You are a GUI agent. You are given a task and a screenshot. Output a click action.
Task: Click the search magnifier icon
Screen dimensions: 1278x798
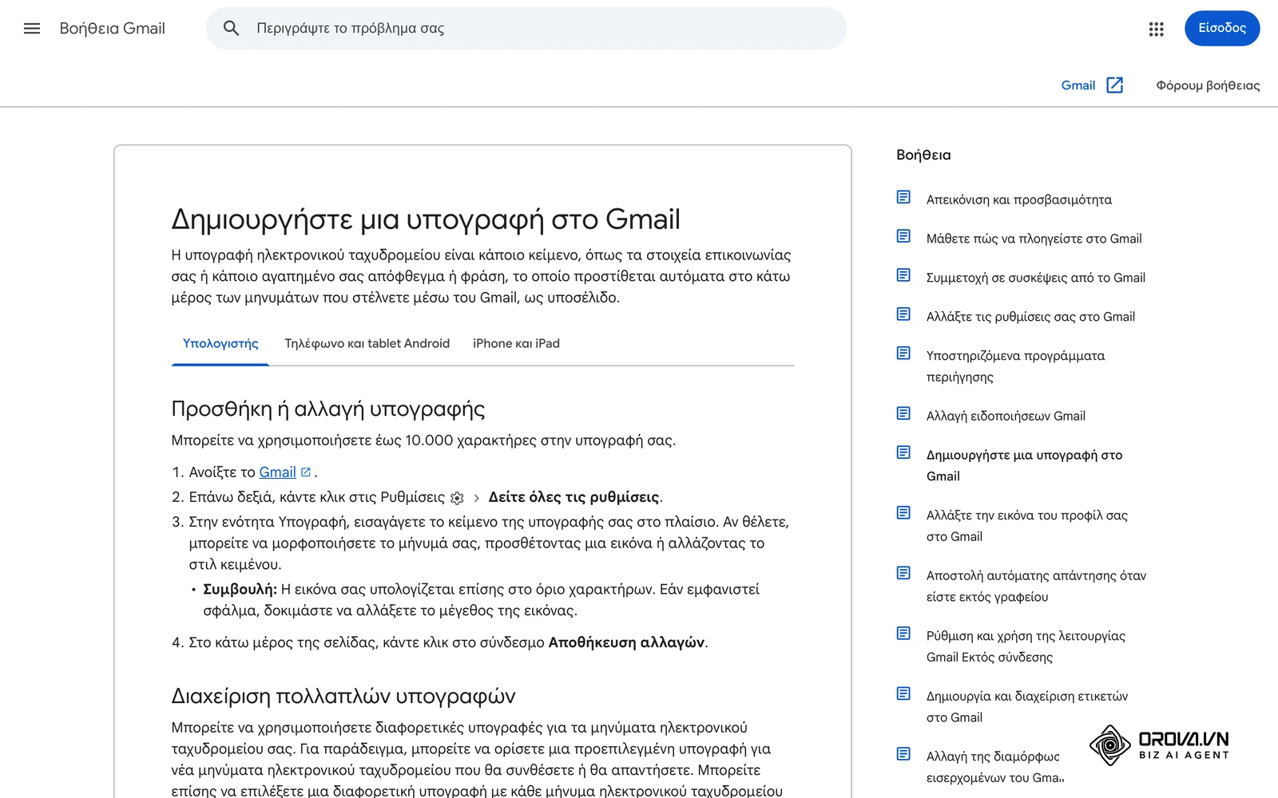click(231, 29)
